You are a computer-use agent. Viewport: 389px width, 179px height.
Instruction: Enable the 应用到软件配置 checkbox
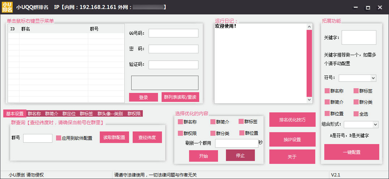pos(59,138)
